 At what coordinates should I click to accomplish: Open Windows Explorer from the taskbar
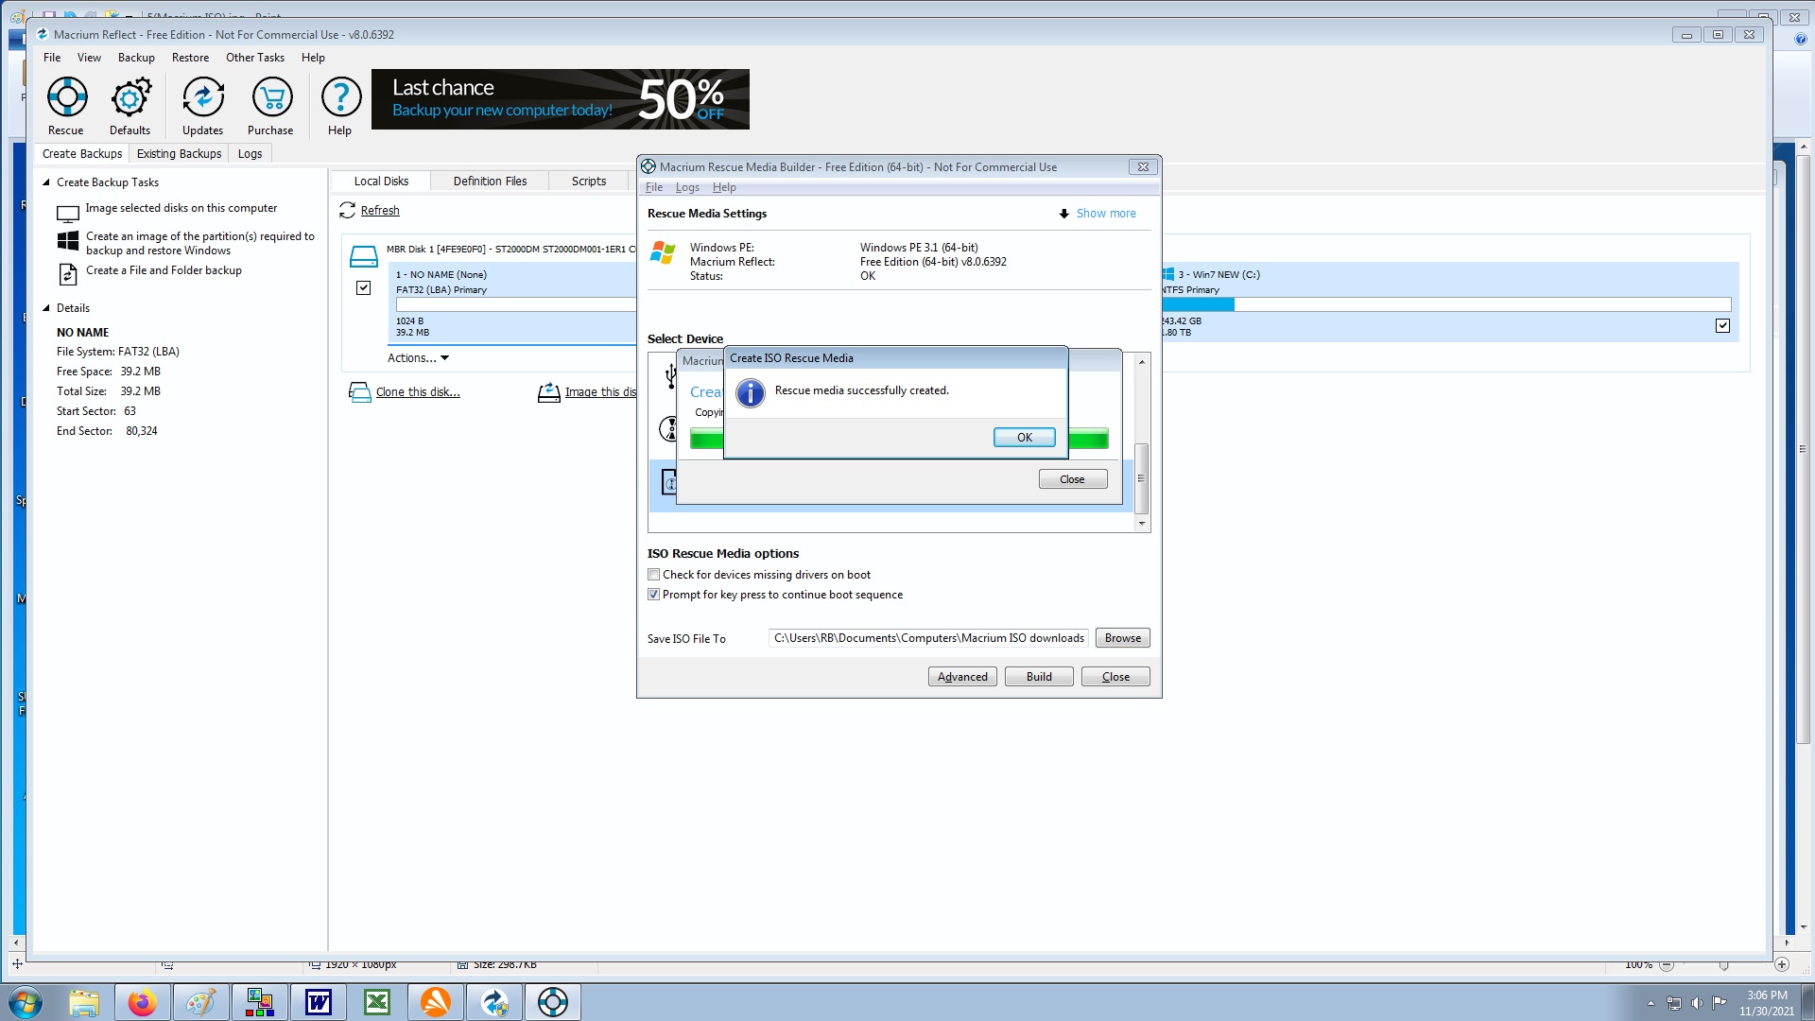(84, 1002)
